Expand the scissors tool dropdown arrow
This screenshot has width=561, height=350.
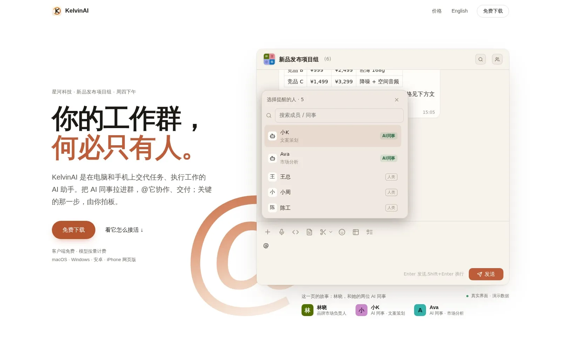coord(331,232)
